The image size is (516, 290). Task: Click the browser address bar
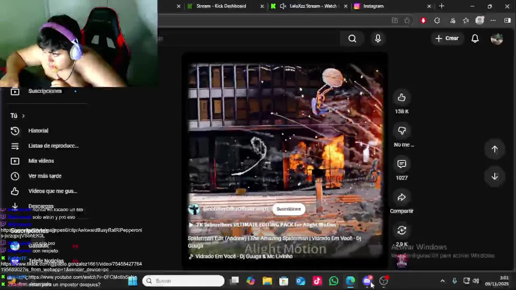tap(274, 21)
